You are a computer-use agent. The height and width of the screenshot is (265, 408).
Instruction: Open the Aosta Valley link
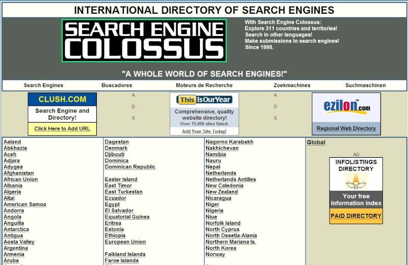pos(19,242)
